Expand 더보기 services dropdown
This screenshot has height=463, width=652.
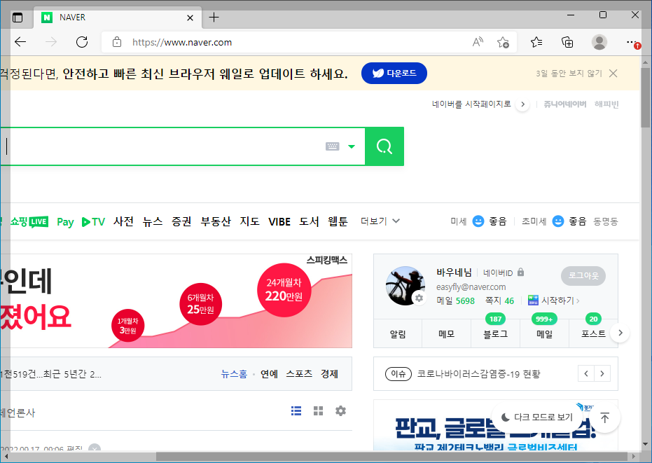(380, 221)
